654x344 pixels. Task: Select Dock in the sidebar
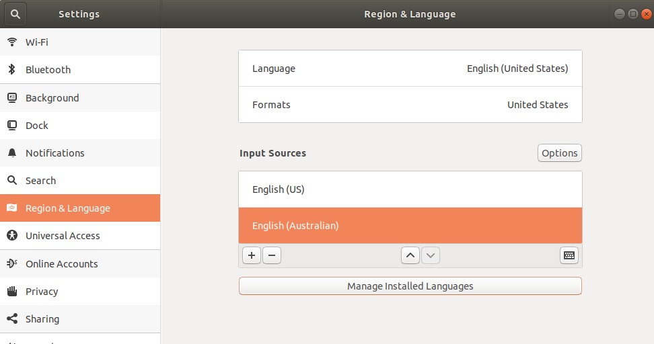coord(80,126)
